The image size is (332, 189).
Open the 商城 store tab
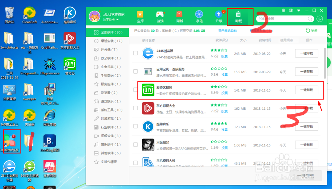179,17
